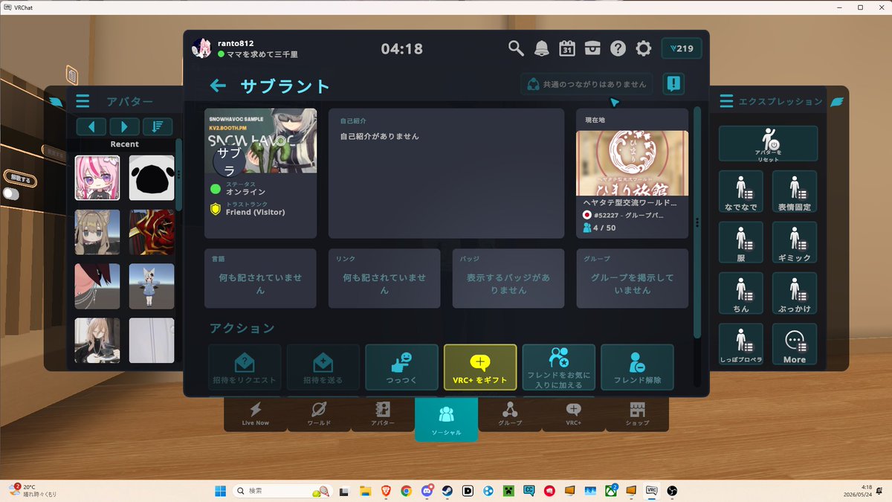This screenshot has width=892, height=502.
Task: Open Discord from the taskbar
Action: click(x=427, y=491)
